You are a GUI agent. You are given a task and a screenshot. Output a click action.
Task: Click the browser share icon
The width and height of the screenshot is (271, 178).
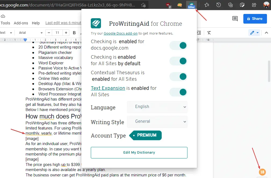[254, 5]
